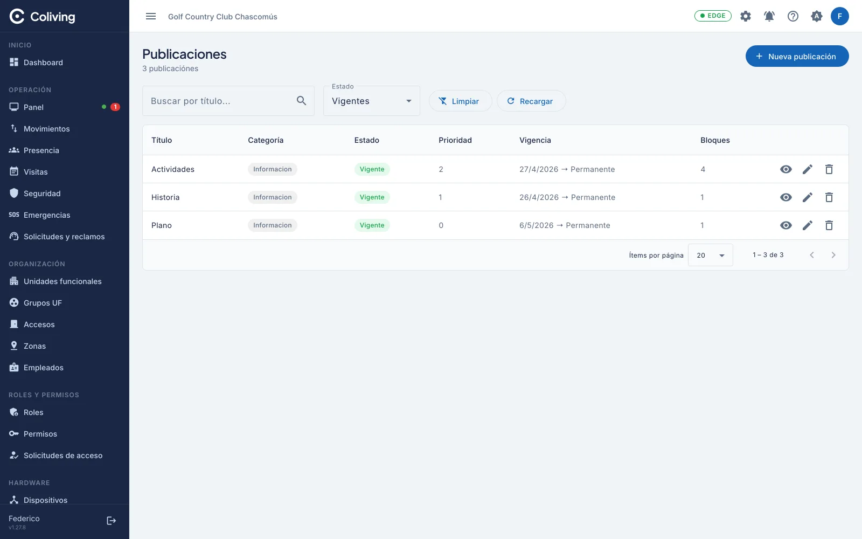This screenshot has width=862, height=539.
Task: Go to Movimientos in sidebar
Action: point(65,129)
